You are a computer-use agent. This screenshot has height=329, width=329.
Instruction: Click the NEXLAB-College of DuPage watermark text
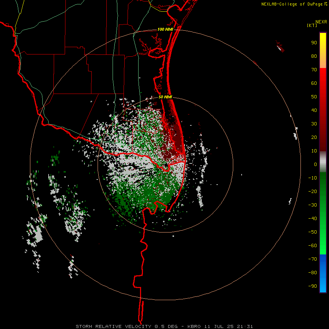294,4
